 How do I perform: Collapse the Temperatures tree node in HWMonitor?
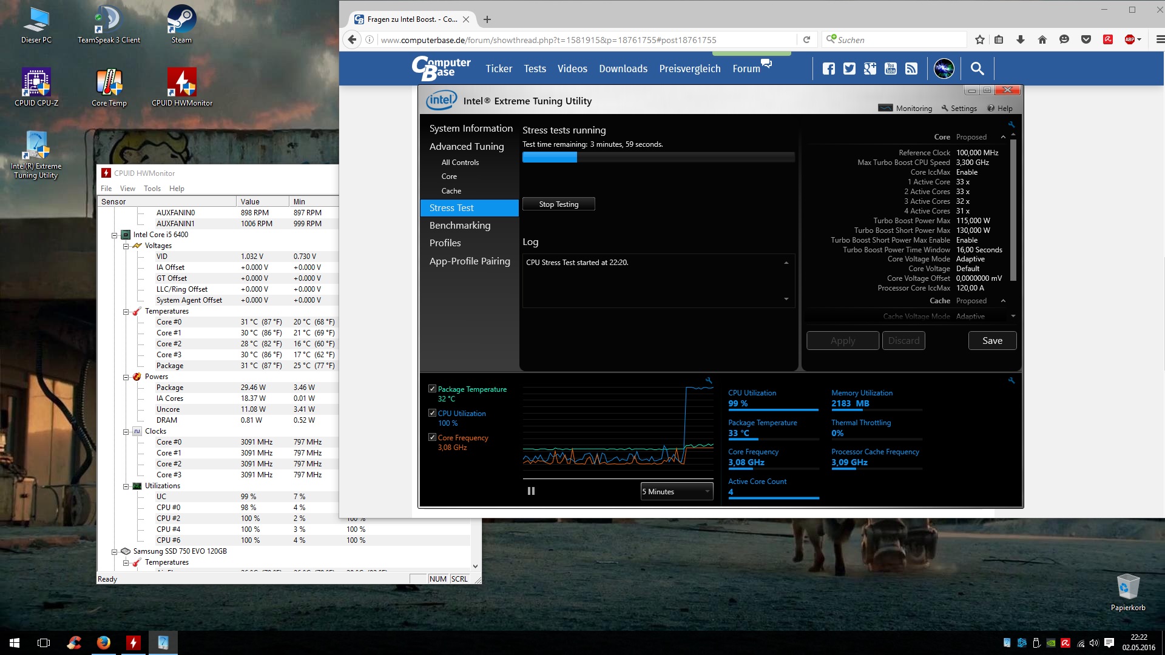tap(126, 312)
